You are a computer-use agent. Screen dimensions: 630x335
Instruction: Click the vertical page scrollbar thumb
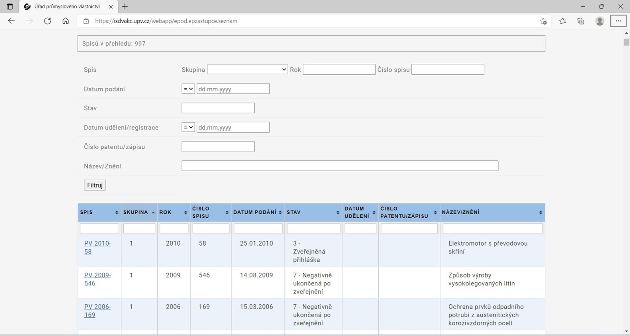(x=626, y=42)
